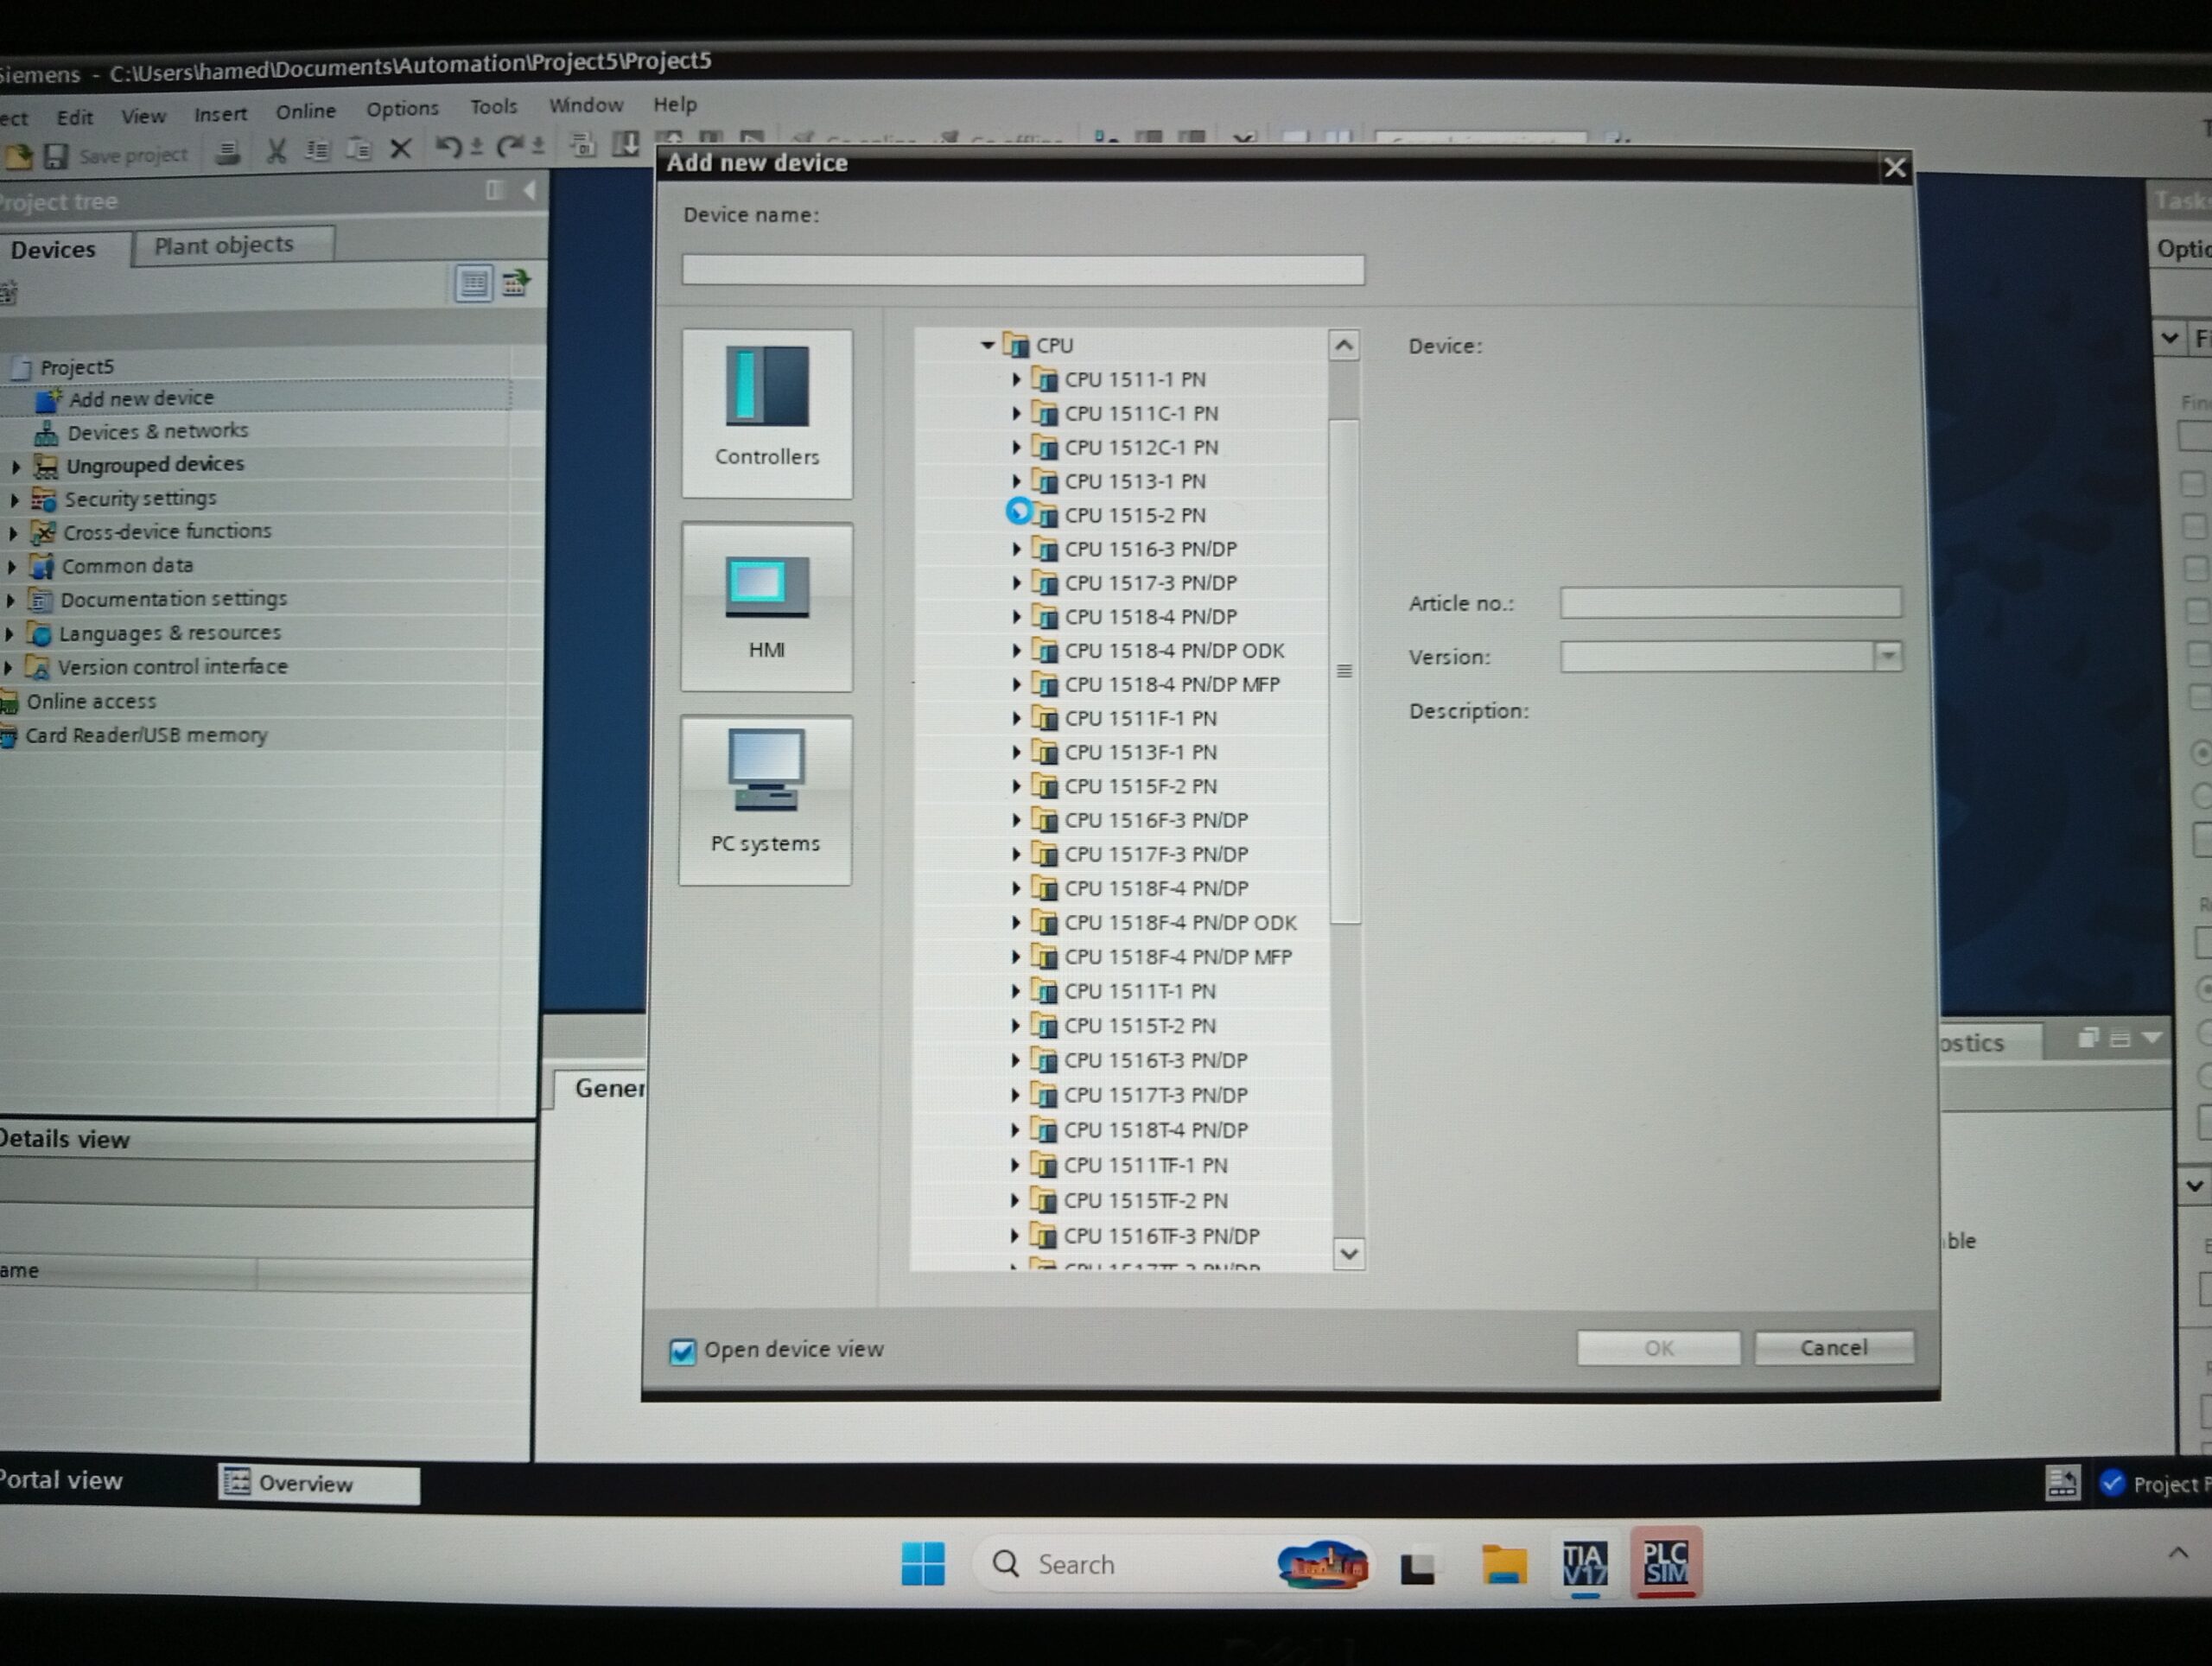Viewport: 2212px width, 1666px height.
Task: Expand CPU 1513-1 PN node
Action: coord(1016,481)
